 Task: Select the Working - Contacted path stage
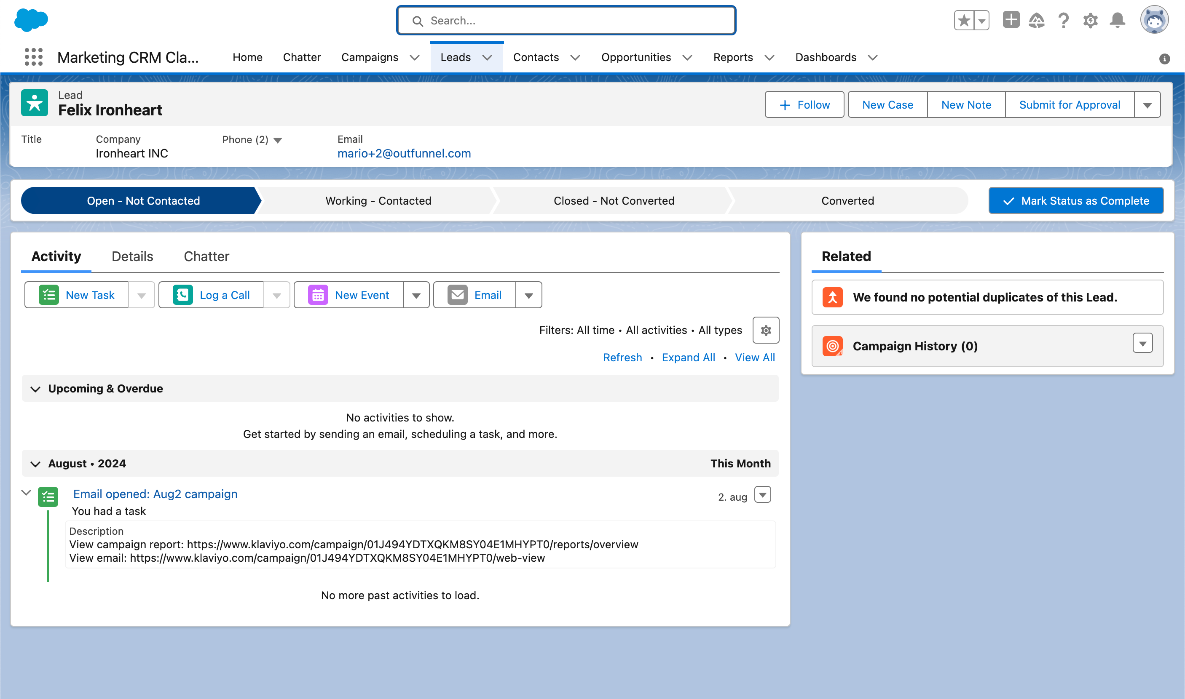378,201
